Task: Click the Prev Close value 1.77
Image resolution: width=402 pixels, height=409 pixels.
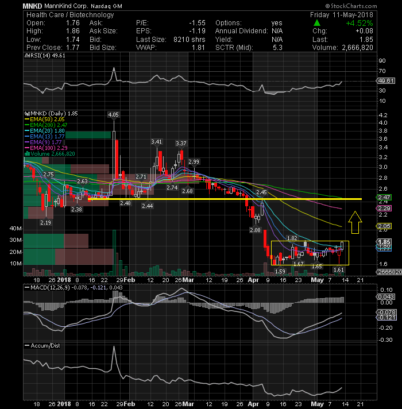Action: [73, 48]
